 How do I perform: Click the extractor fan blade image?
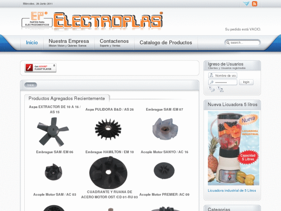[53, 132]
